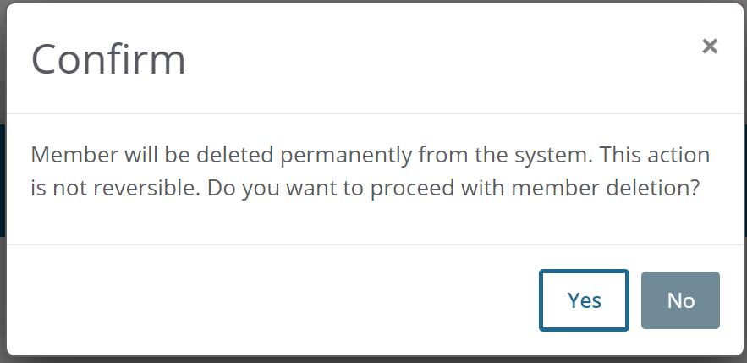Choose the gray No button
The height and width of the screenshot is (363, 747).
point(680,300)
